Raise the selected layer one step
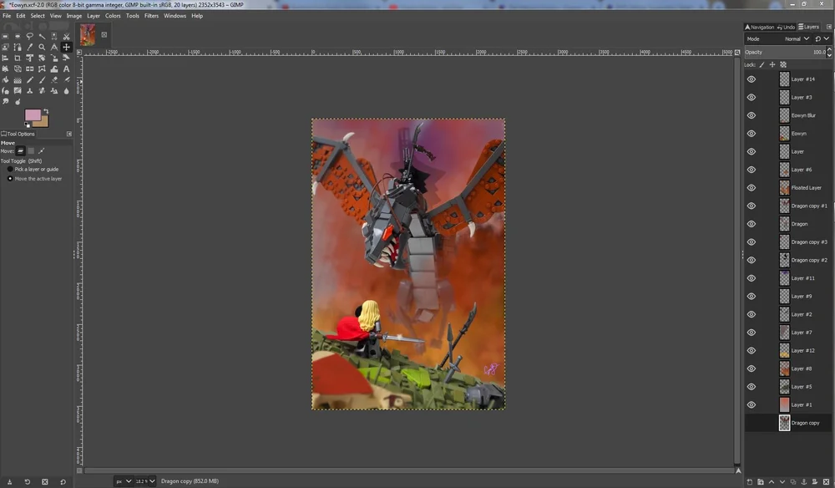Screen dimensions: 835x488 coord(772,480)
